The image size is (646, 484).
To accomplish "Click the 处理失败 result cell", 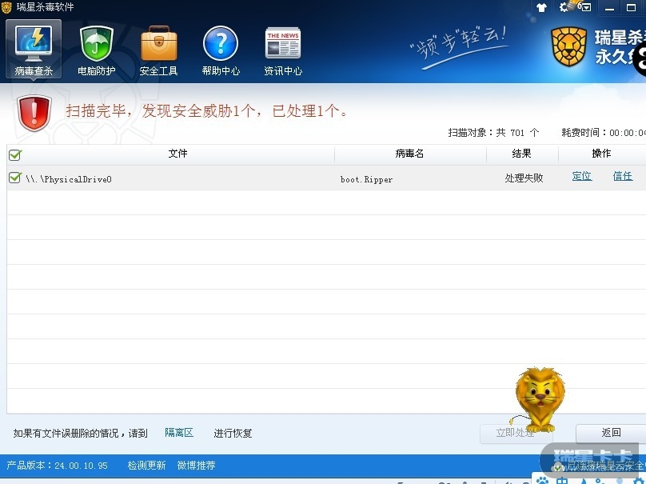I will [524, 178].
